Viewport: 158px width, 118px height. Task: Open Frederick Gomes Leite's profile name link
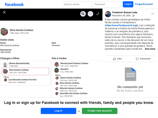point(125,12)
